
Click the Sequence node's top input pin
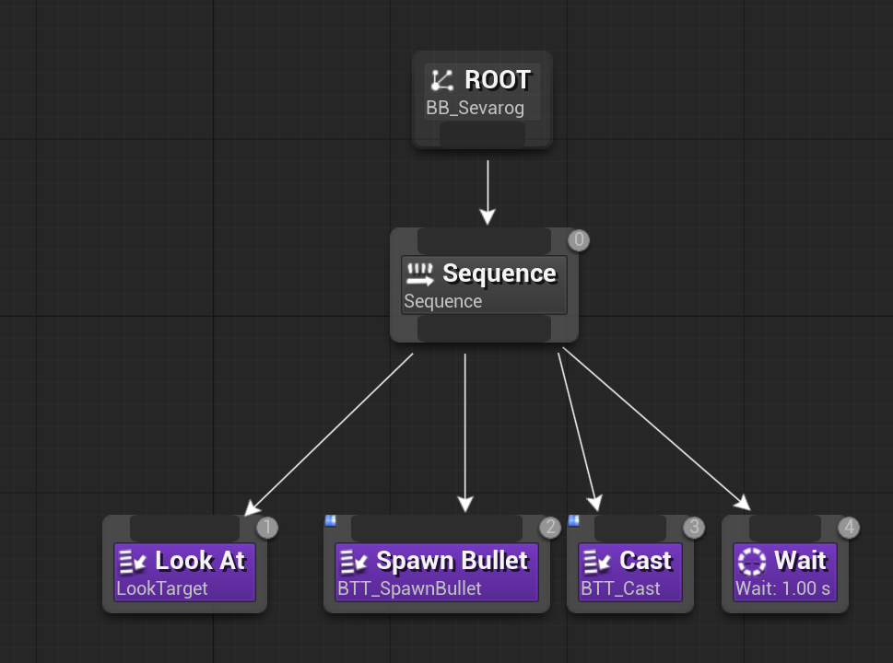click(484, 240)
